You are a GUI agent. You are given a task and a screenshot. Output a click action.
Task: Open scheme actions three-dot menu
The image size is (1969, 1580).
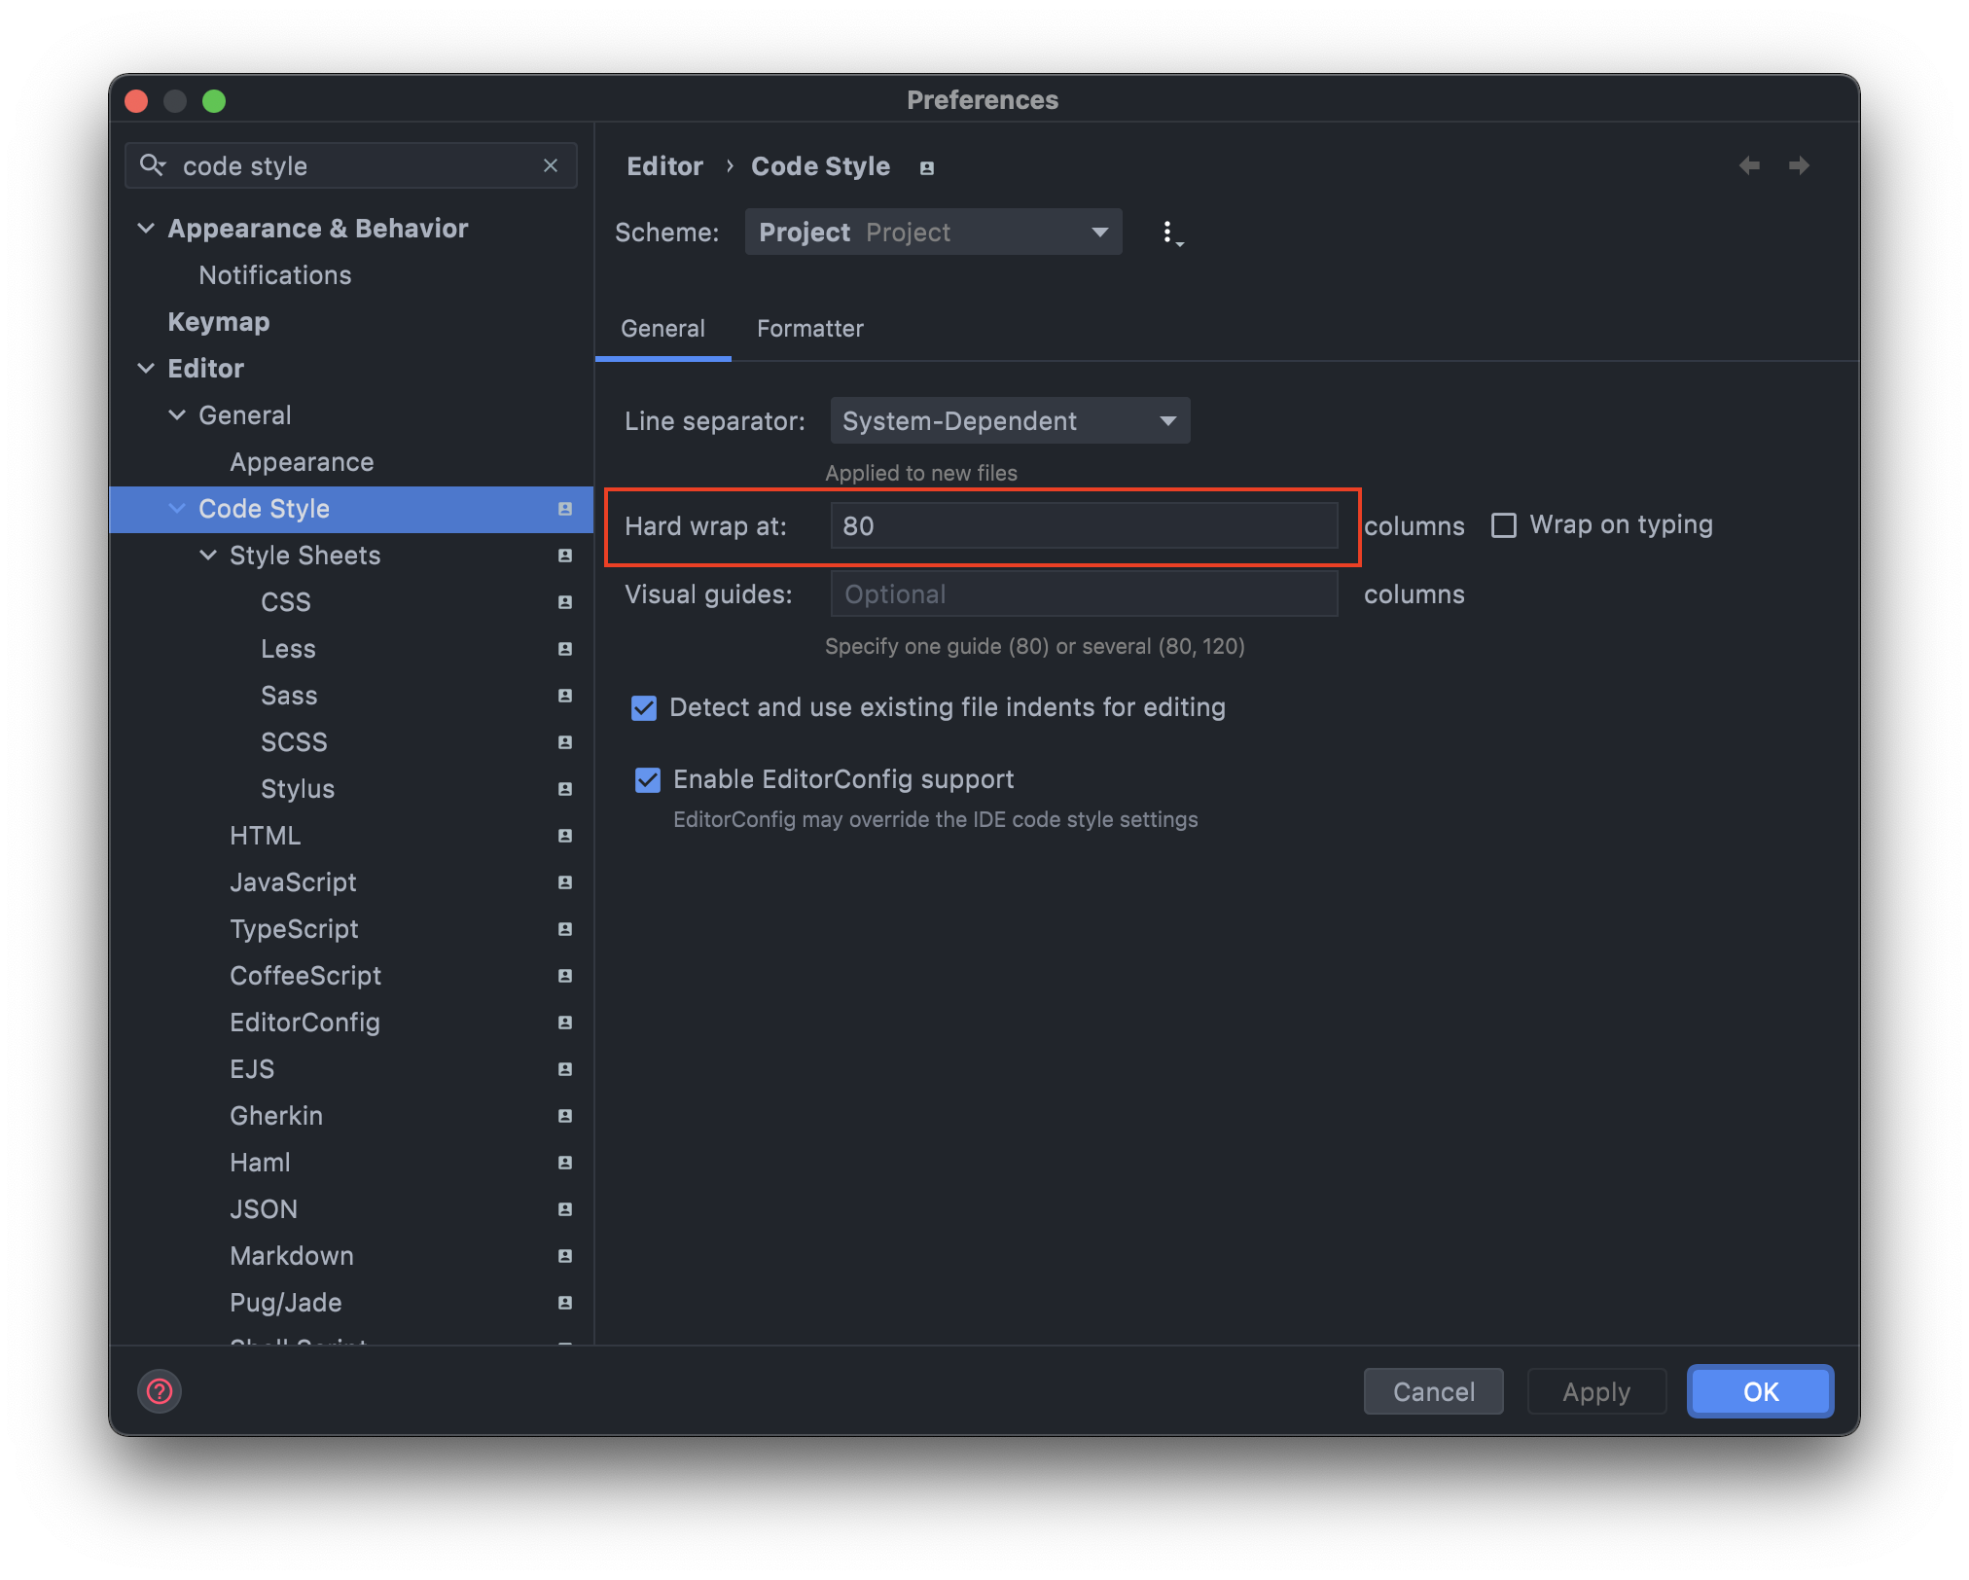(x=1169, y=233)
